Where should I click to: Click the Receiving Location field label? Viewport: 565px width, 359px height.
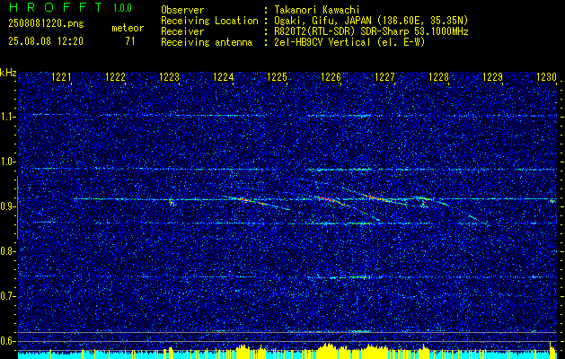(209, 21)
